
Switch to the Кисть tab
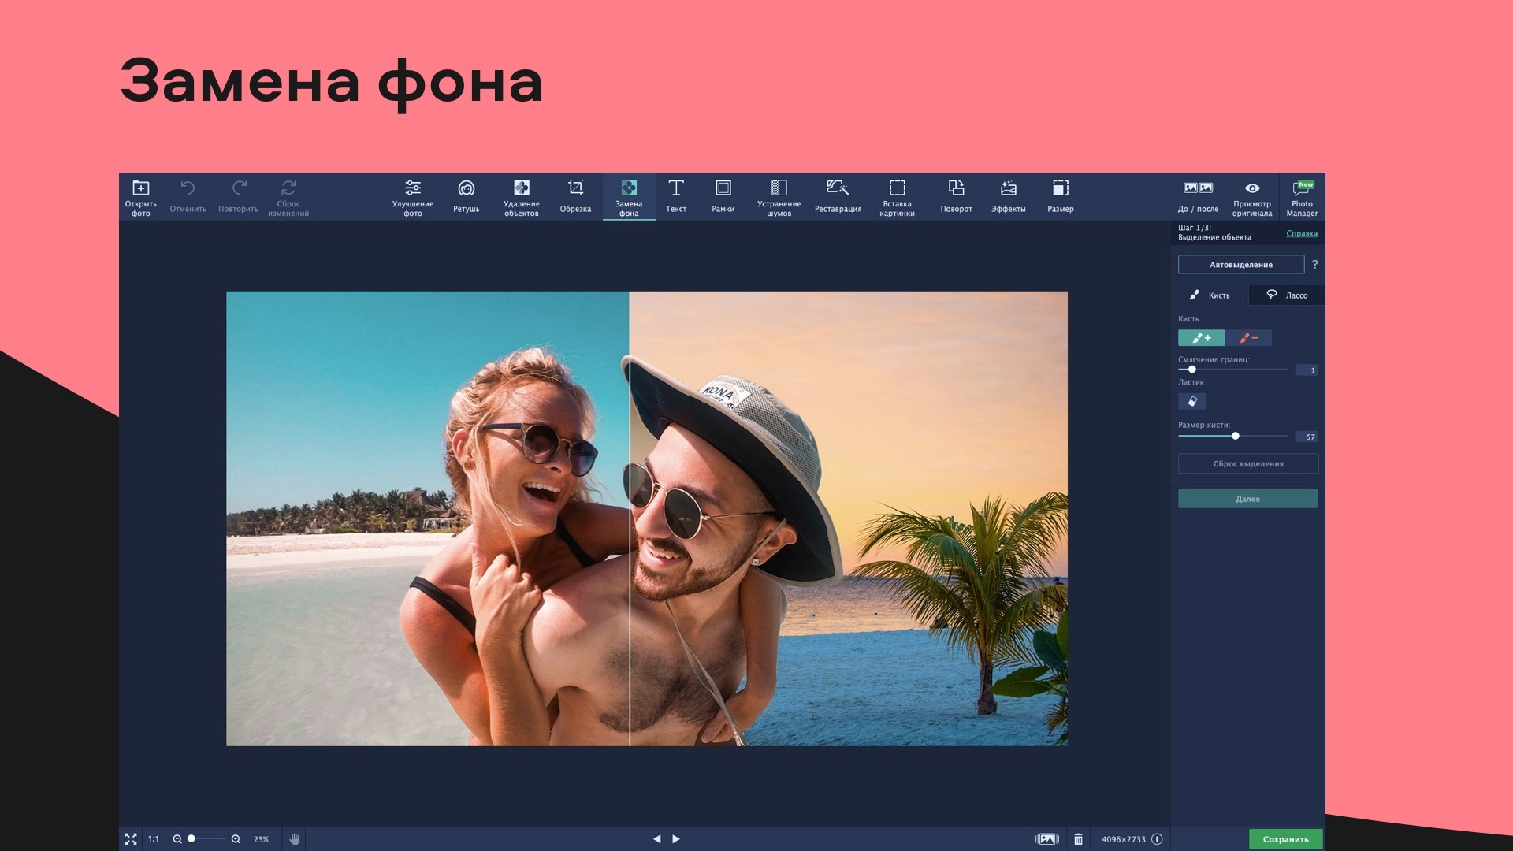(x=1210, y=295)
